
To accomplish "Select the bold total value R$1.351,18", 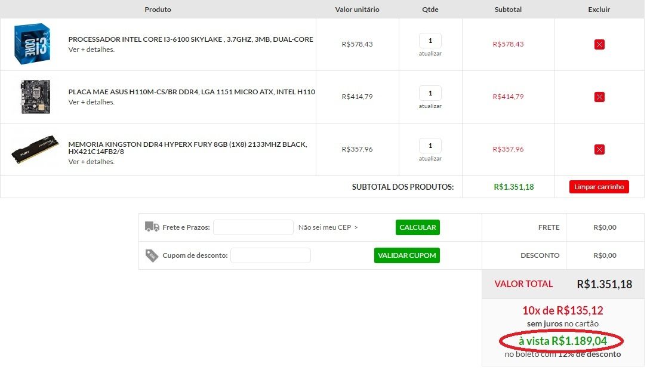I will click(604, 284).
